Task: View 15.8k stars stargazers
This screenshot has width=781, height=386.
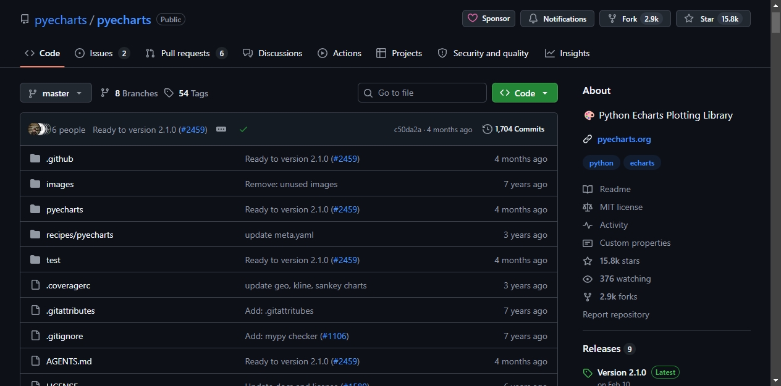Action: 611,261
